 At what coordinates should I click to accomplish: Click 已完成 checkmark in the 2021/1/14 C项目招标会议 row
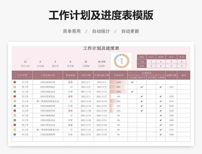132,92
